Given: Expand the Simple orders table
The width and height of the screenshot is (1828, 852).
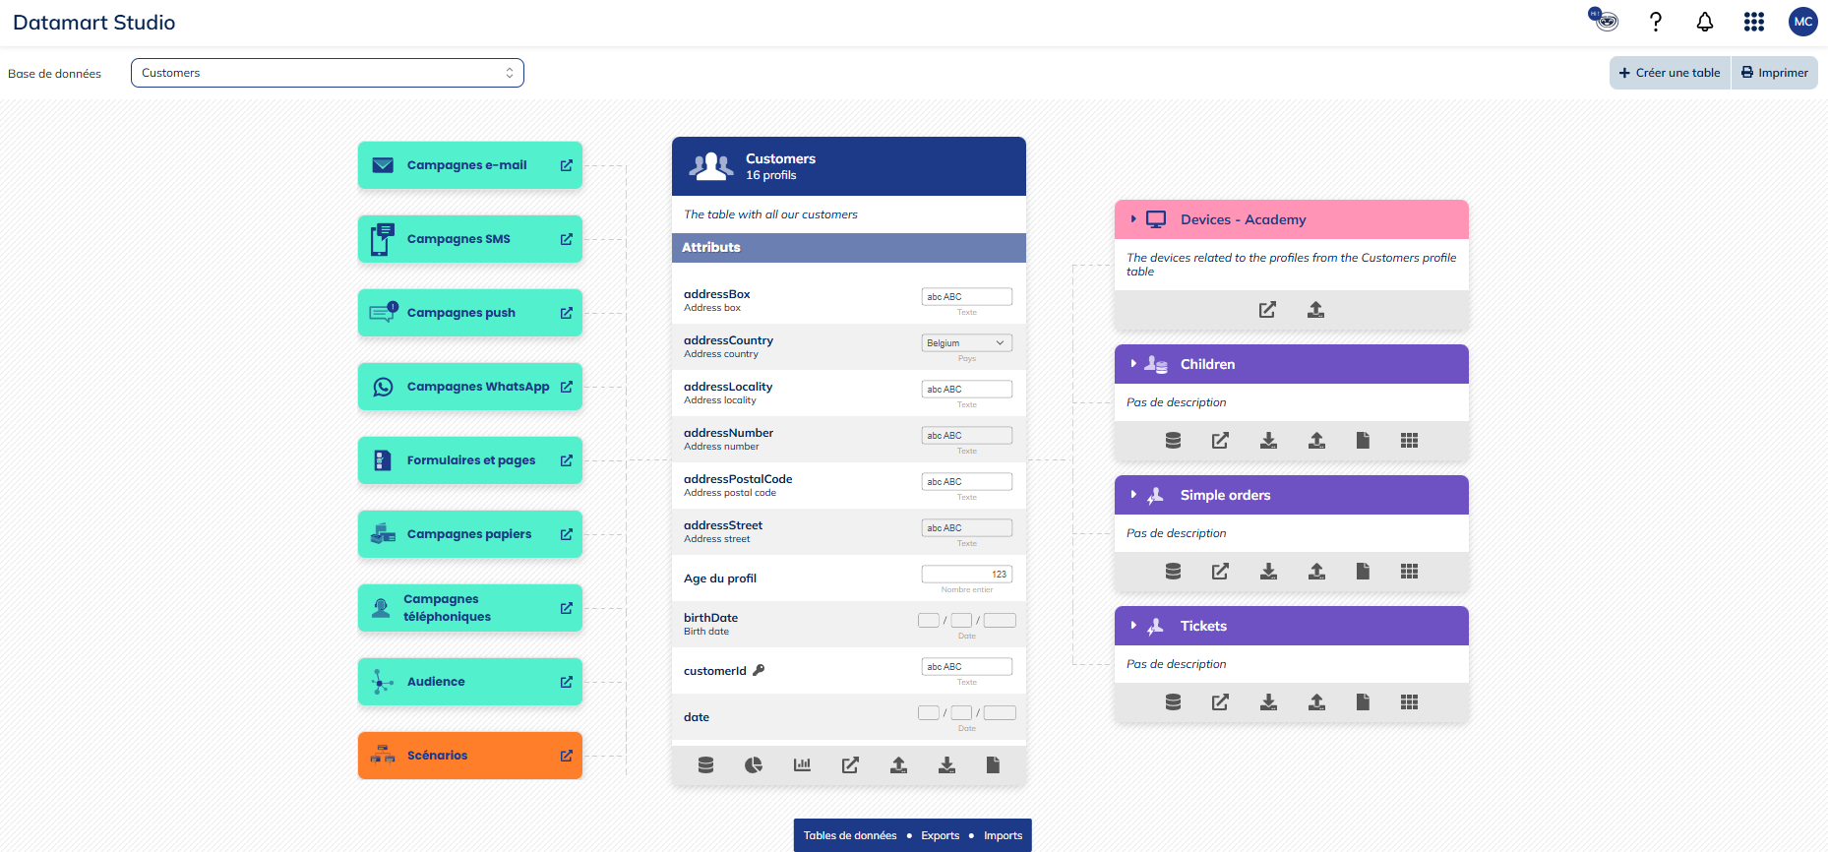Looking at the screenshot, I should pyautogui.click(x=1133, y=495).
